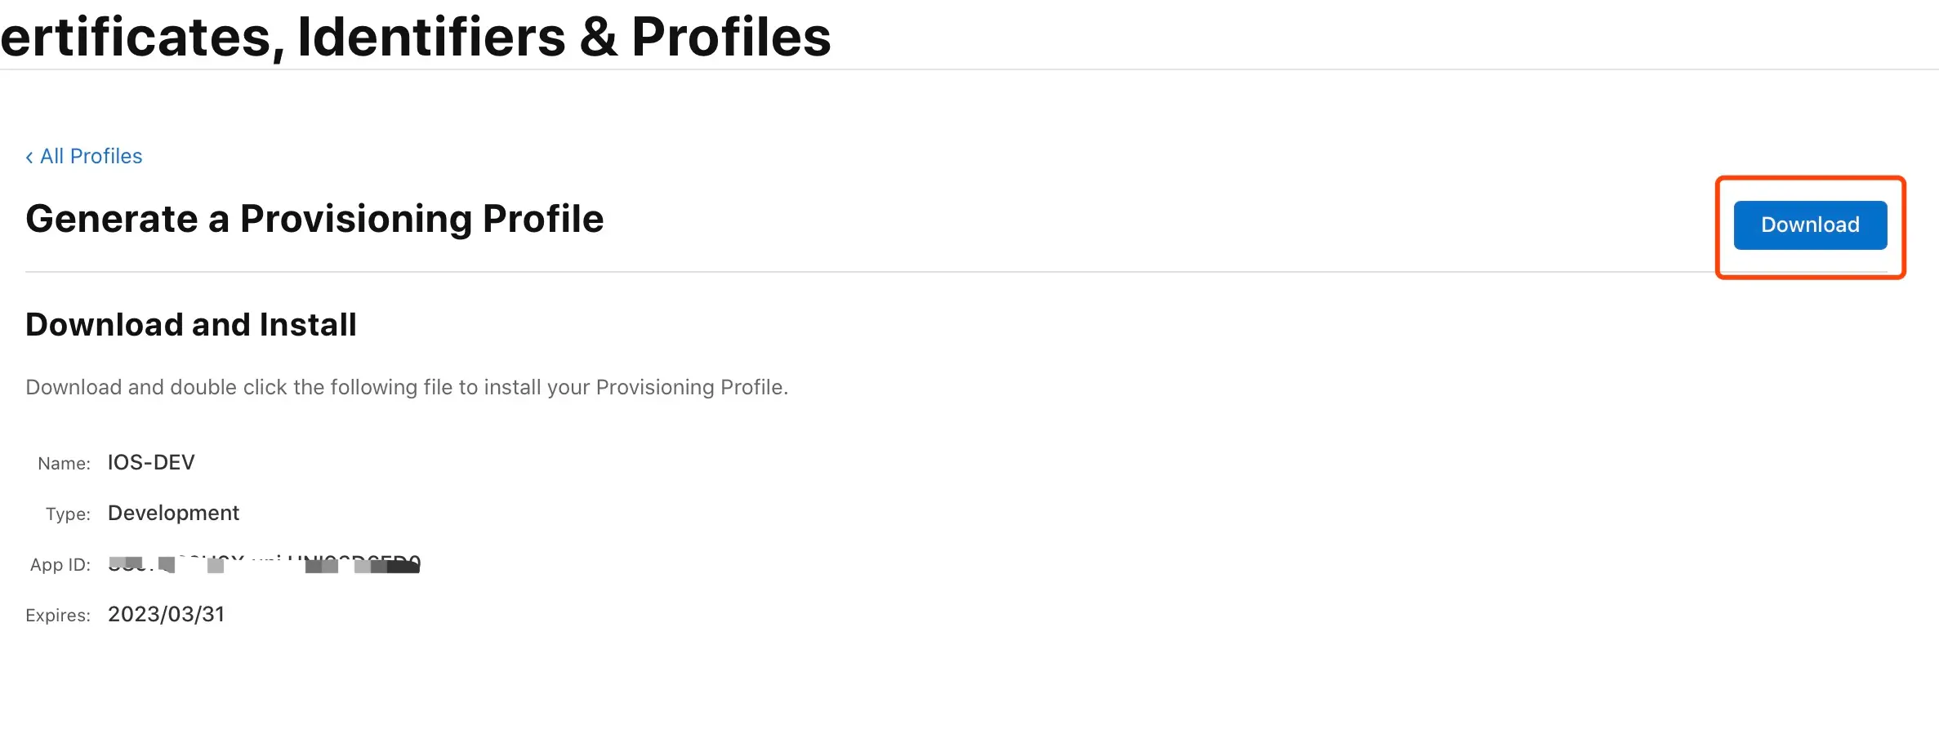
Task: Select the IOS-DEV profile name value
Action: click(151, 462)
